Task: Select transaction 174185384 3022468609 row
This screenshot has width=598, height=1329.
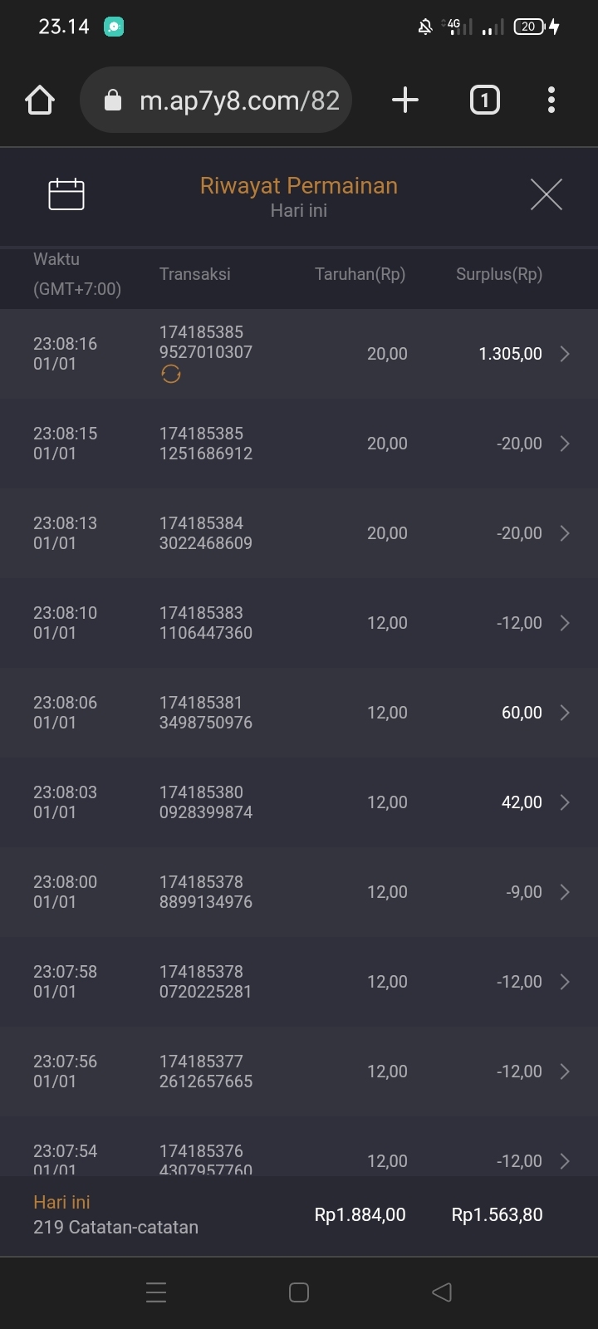Action: [206, 533]
